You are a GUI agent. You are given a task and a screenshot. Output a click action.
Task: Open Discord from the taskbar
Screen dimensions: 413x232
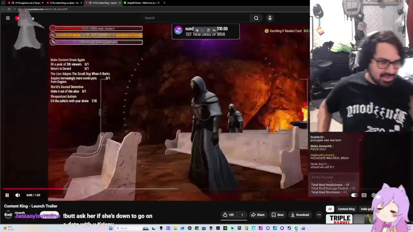(268, 228)
